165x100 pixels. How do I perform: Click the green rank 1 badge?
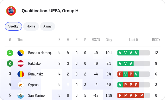click(10, 53)
